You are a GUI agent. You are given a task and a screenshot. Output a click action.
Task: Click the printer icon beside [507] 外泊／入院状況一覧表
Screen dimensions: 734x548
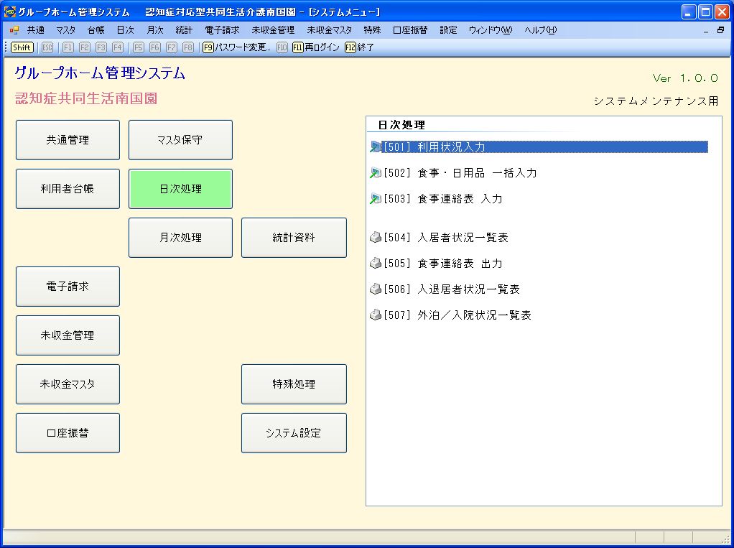pos(375,315)
